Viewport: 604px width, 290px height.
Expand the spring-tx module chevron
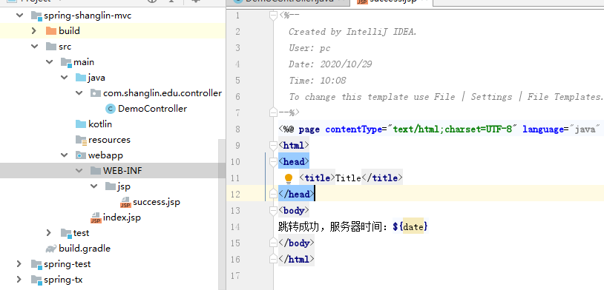(x=19, y=279)
